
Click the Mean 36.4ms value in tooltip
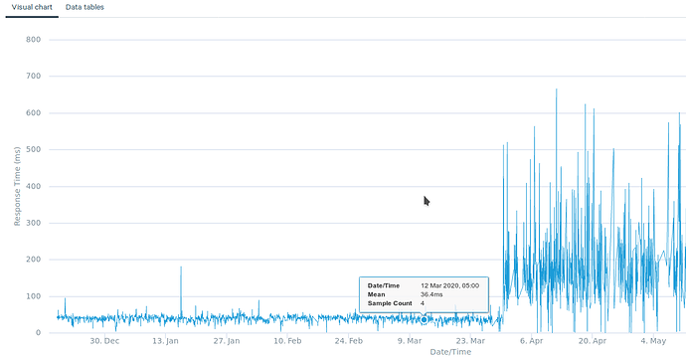[431, 294]
